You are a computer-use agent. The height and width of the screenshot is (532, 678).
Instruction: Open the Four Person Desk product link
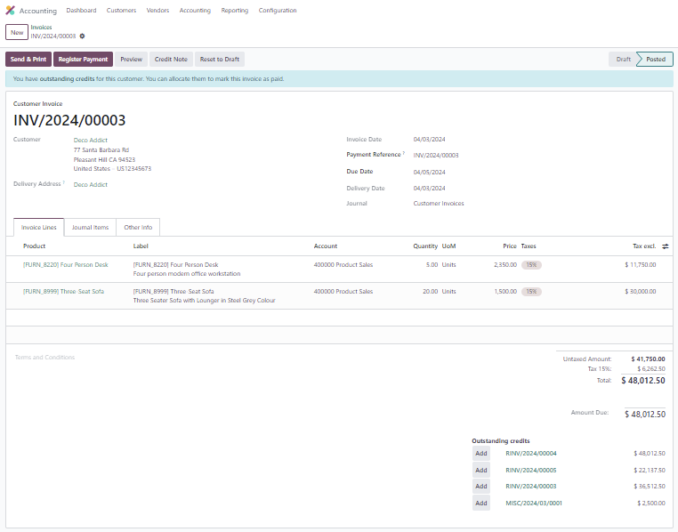point(66,265)
